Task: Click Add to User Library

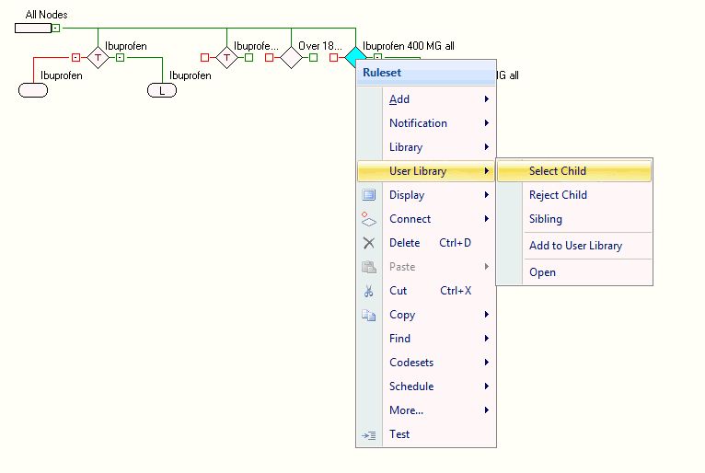Action: 575,246
